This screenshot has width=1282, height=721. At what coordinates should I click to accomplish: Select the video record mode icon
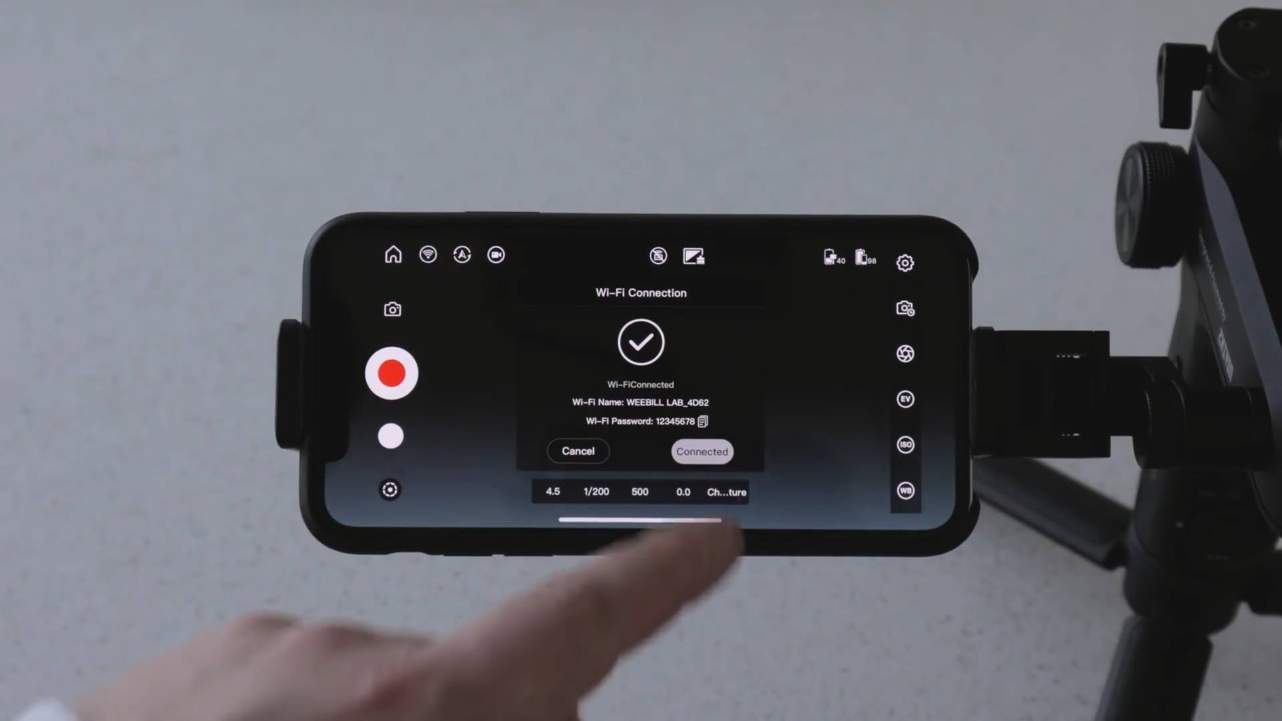[x=495, y=254]
